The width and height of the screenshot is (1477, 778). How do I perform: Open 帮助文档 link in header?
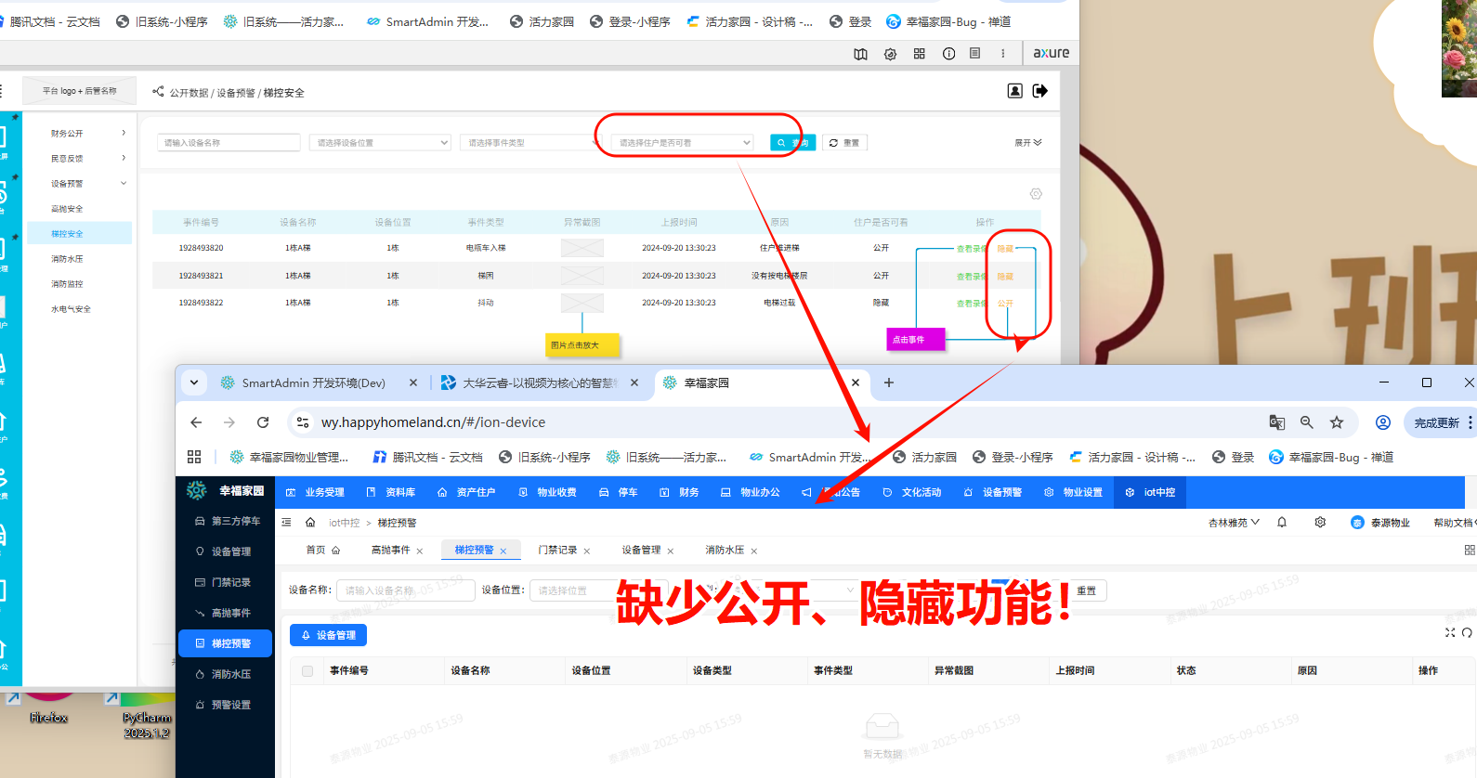point(1454,523)
